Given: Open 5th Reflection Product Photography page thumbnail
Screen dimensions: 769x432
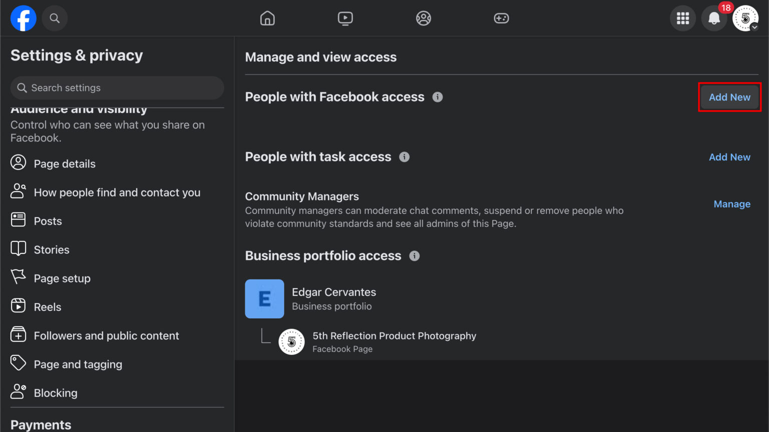Looking at the screenshot, I should [x=291, y=342].
